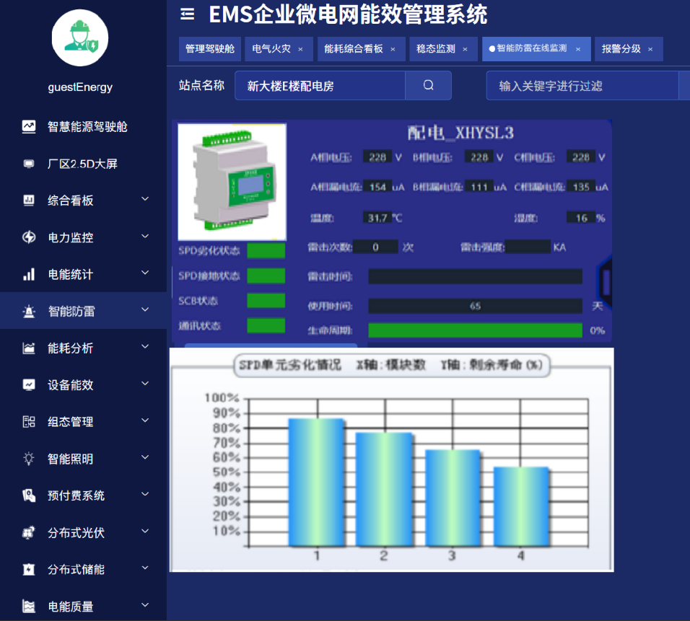
Task: Click the SPD劣化状态 green indicator
Action: point(266,251)
